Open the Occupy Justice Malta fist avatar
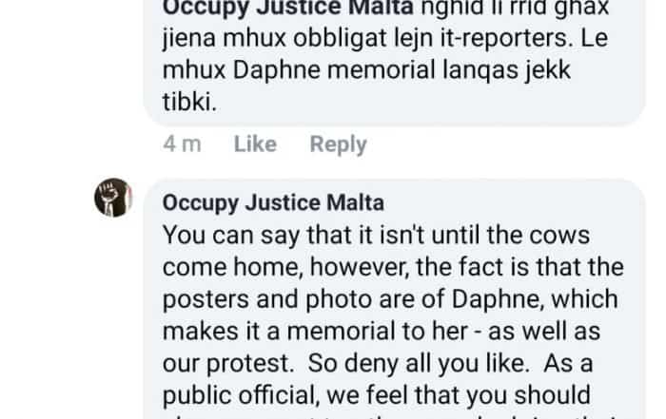 tap(113, 198)
